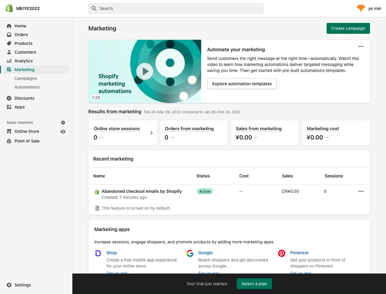Click the Discounts percent badge icon

pos(9,98)
